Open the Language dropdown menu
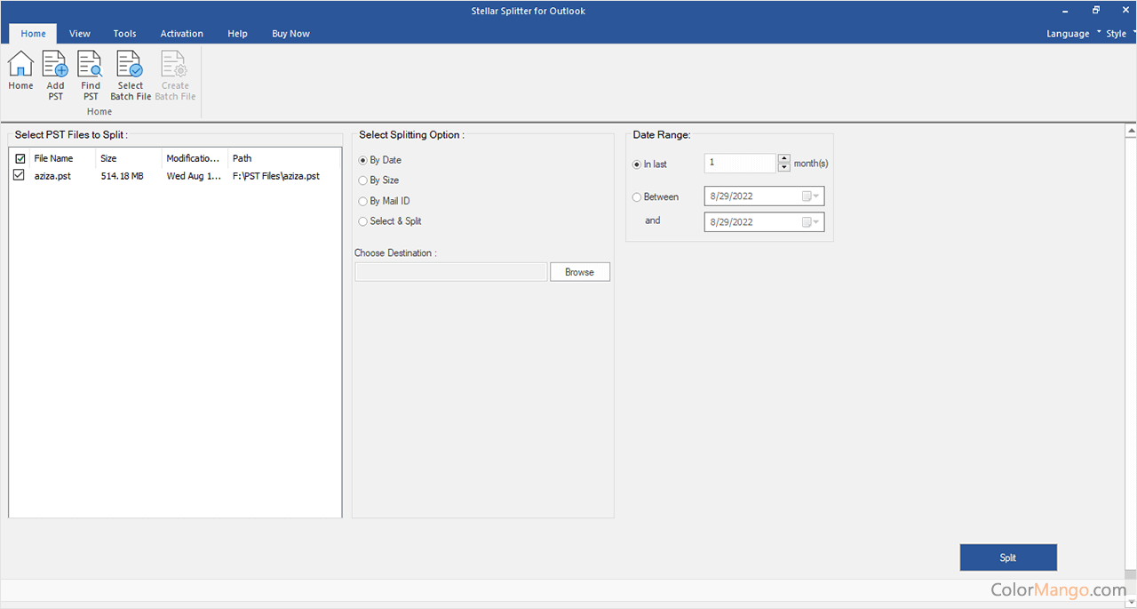This screenshot has height=609, width=1137. click(x=1074, y=34)
